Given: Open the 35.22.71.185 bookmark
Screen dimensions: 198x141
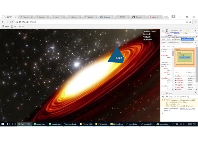Looking at the screenshot, I should tap(18, 27).
